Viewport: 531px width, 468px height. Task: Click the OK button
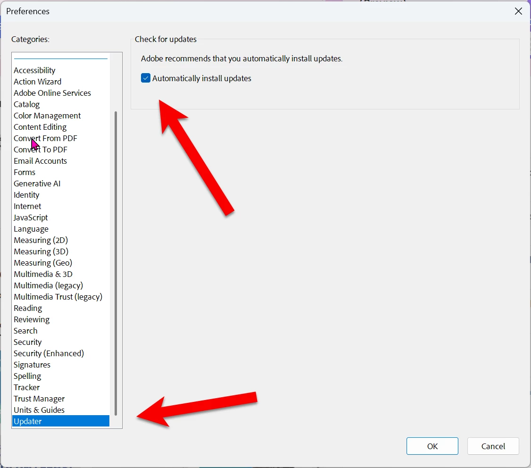432,446
